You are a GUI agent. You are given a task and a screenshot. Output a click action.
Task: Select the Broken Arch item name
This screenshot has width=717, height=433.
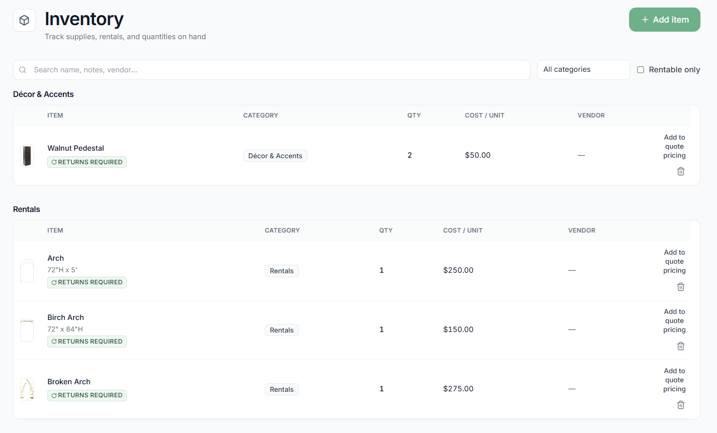(x=69, y=382)
